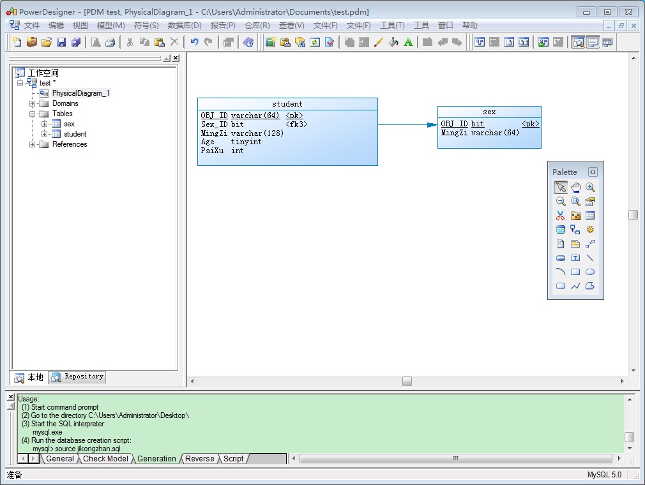Expand the student table node
This screenshot has height=485, width=645.
pyautogui.click(x=44, y=135)
